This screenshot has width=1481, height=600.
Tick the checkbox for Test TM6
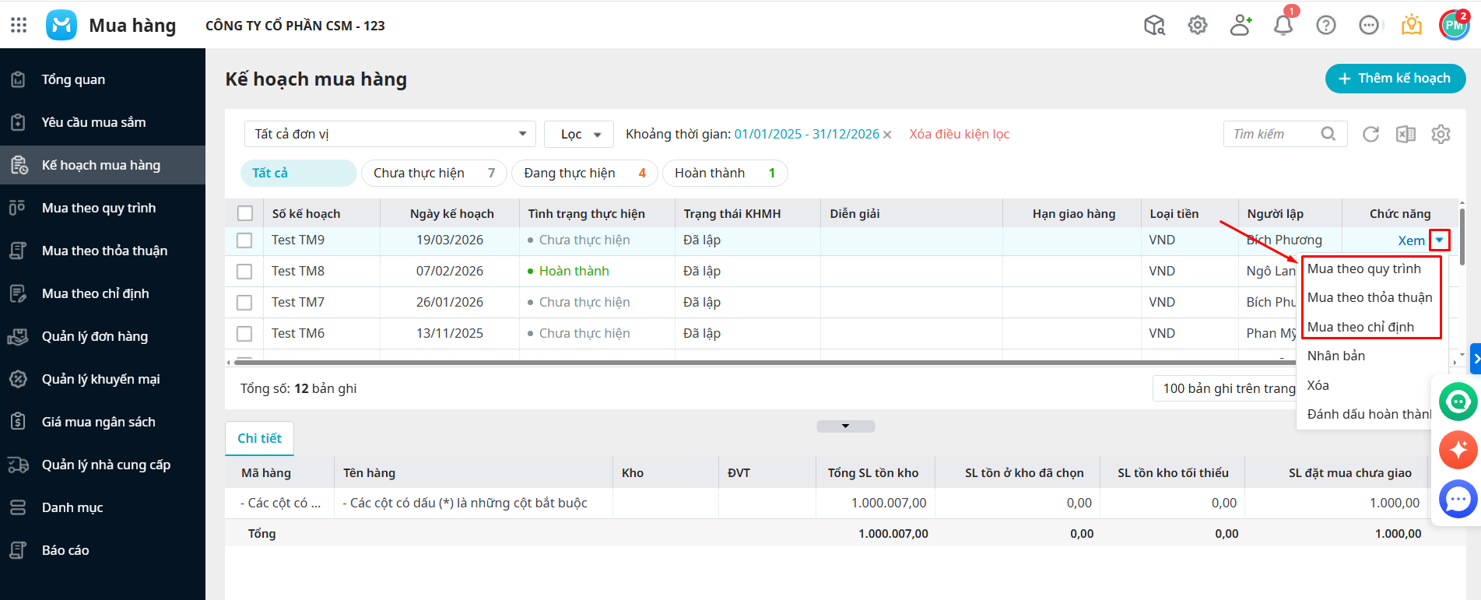pos(244,334)
